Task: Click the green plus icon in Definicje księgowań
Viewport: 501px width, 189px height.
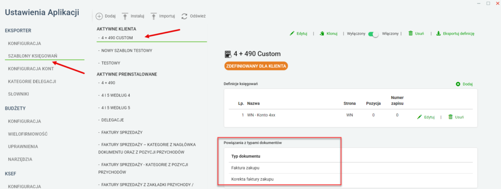Action: [458, 84]
